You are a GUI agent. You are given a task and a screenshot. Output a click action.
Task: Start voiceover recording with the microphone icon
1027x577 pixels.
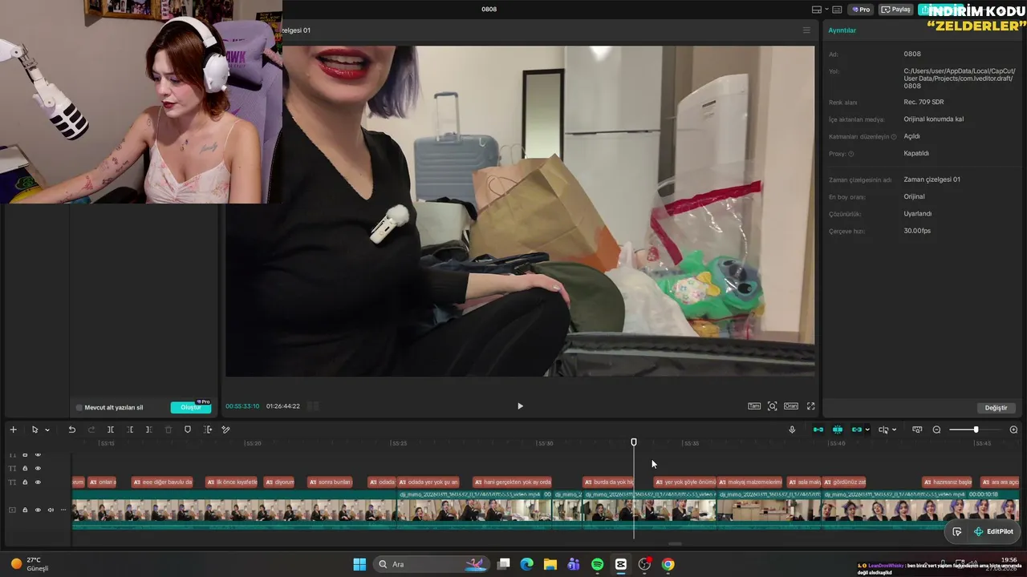[x=792, y=430]
